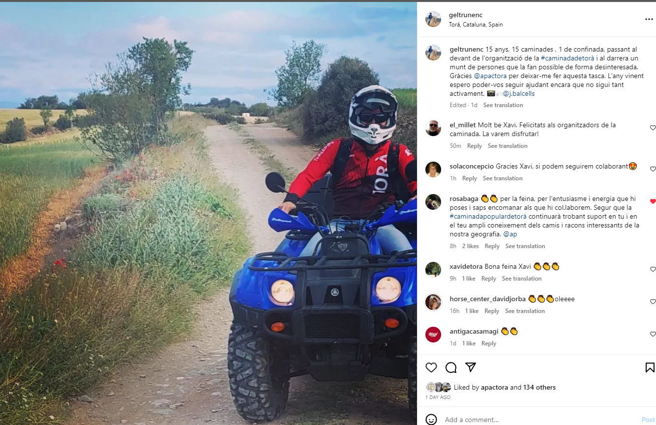Screen dimensions: 656x425
Task: Open the Torá, Cataluna, Spain location
Action: [476, 25]
